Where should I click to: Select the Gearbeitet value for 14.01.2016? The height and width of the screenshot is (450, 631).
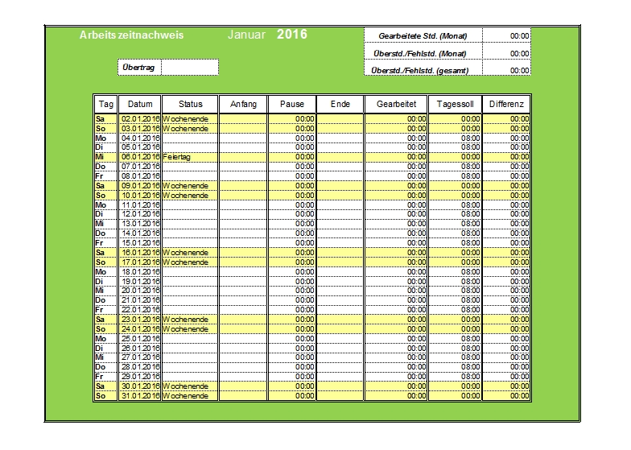click(x=396, y=233)
